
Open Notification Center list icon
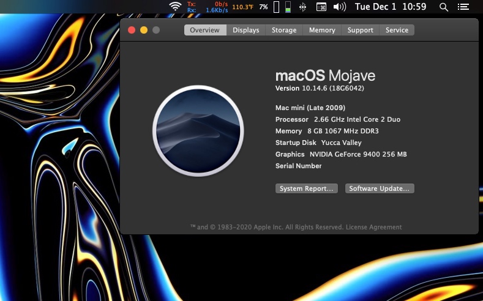[463, 7]
